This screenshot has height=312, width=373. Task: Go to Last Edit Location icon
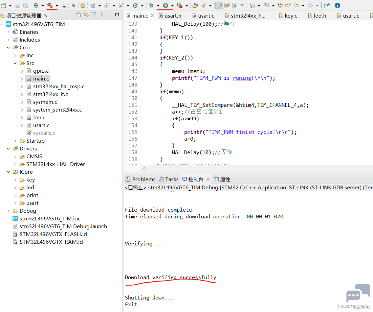click(281, 5)
